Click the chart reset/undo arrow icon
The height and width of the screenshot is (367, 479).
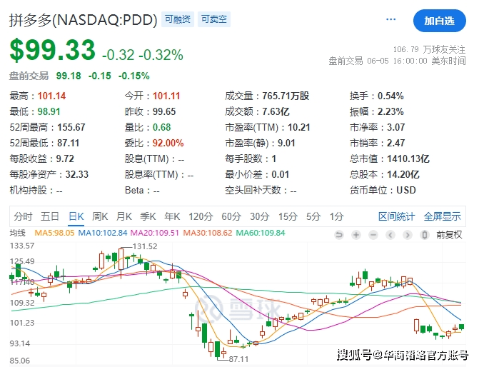(339, 235)
